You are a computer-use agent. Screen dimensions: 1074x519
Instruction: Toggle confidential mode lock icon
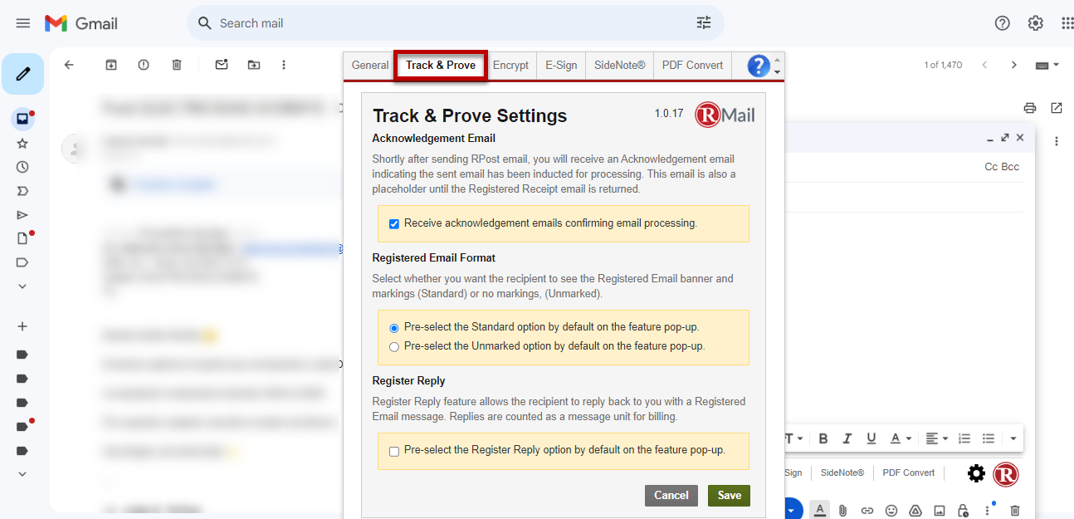tap(963, 510)
